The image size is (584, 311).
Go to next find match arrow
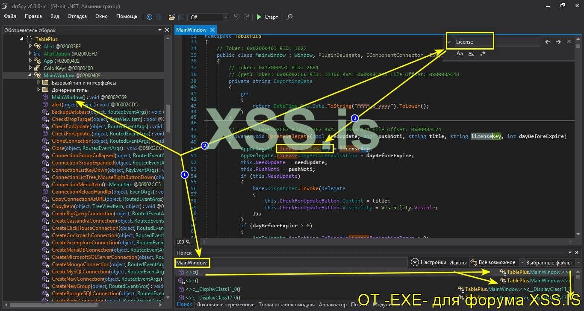coord(558,42)
